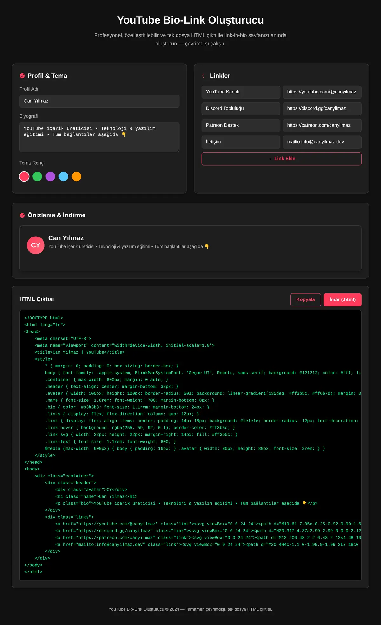Viewport: 381px width, 625px height.
Task: Add a new link with Link Ekle
Action: pos(281,159)
